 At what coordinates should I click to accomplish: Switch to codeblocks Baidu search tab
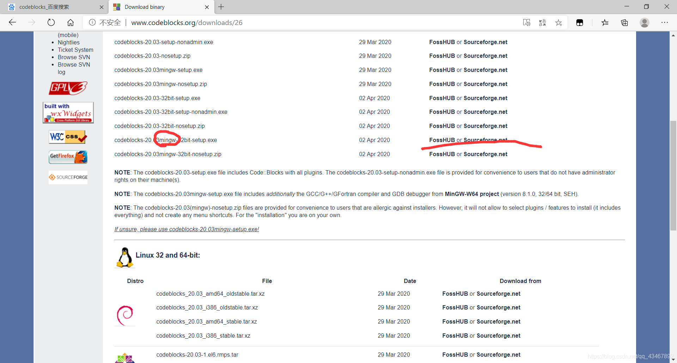(55, 7)
